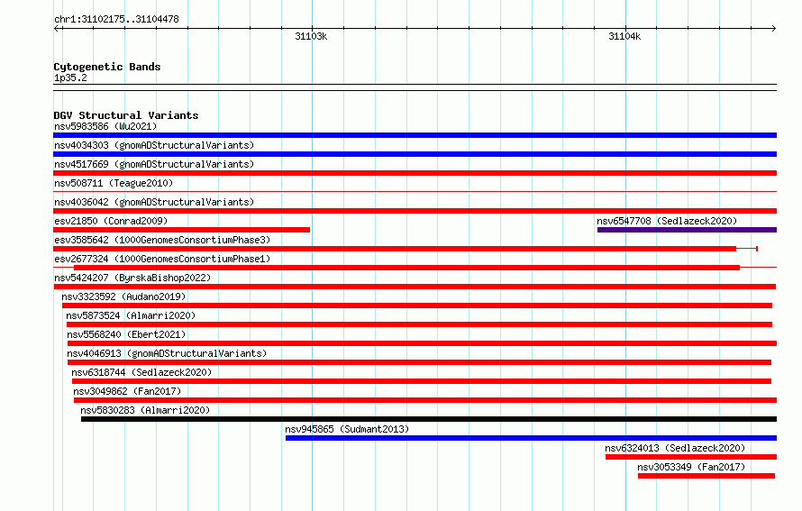Select the blue bar under nsv5983586
The width and height of the screenshot is (802, 511).
[415, 135]
